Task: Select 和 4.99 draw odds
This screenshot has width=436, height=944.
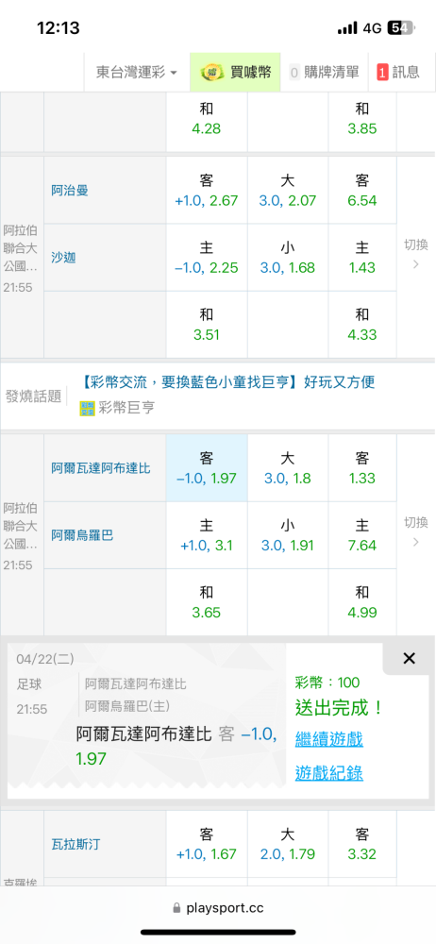Action: (x=362, y=602)
